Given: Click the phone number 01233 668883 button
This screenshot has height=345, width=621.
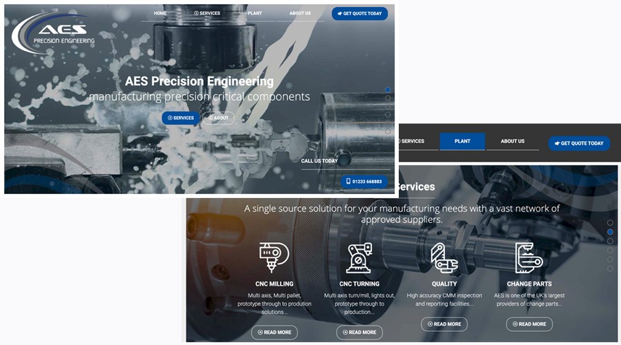Looking at the screenshot, I should click(364, 181).
